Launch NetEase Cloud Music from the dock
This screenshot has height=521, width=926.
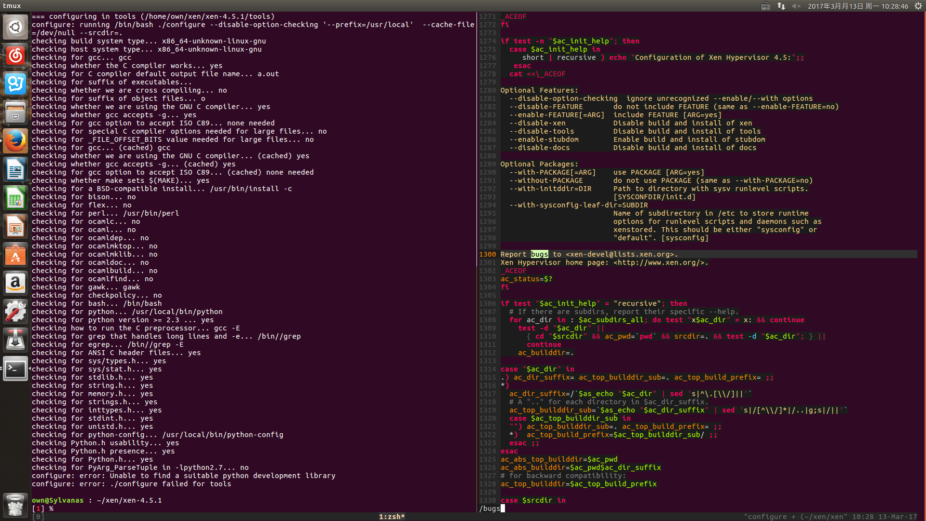(x=15, y=55)
